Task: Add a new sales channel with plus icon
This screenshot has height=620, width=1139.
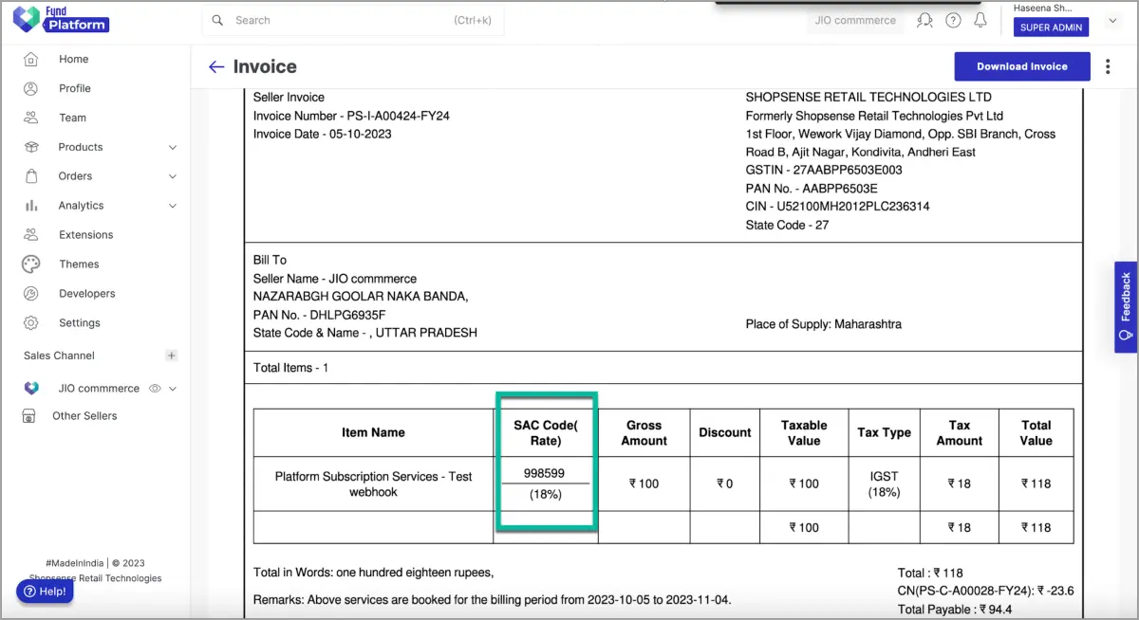Action: tap(172, 356)
